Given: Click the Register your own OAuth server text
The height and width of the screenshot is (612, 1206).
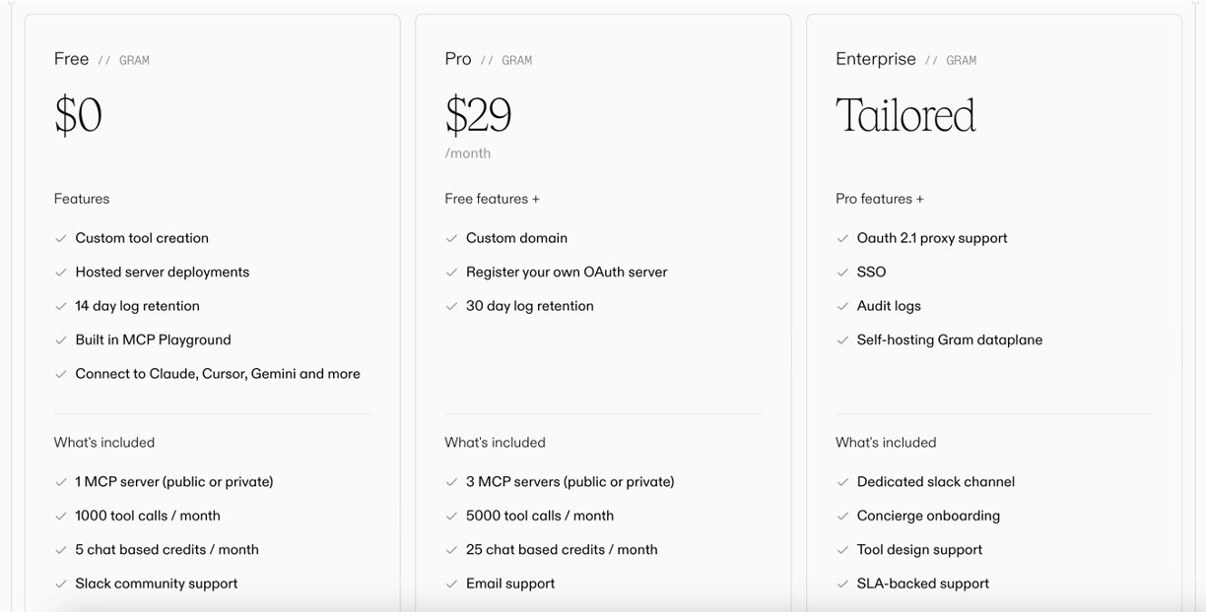Looking at the screenshot, I should (567, 273).
